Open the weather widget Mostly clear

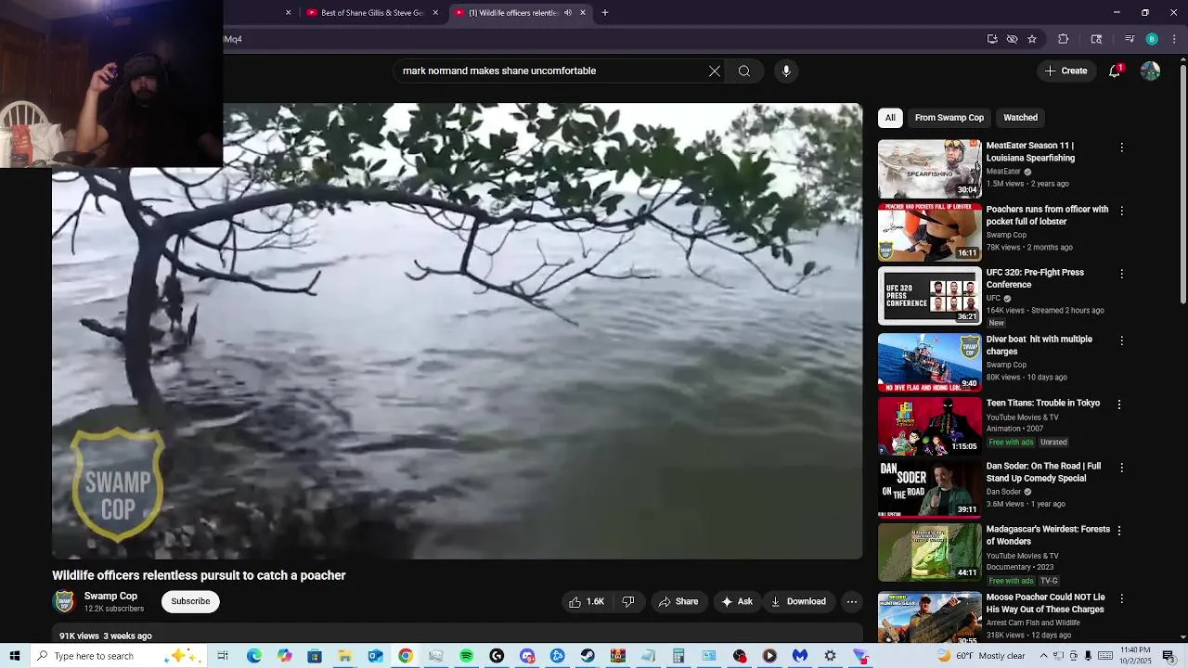980,656
